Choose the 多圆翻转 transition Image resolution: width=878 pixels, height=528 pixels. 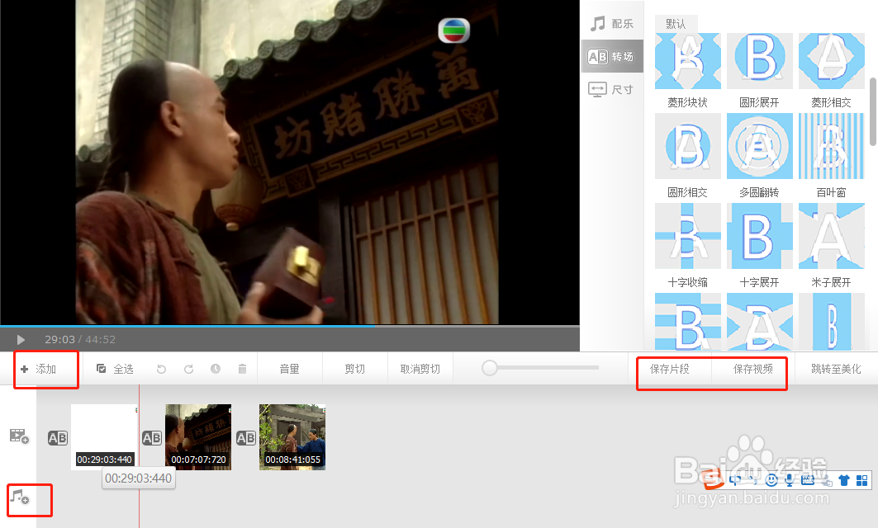click(759, 146)
